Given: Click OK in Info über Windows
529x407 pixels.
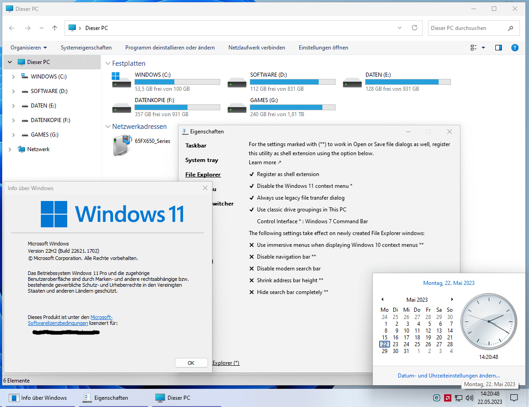Looking at the screenshot, I should coord(191,363).
